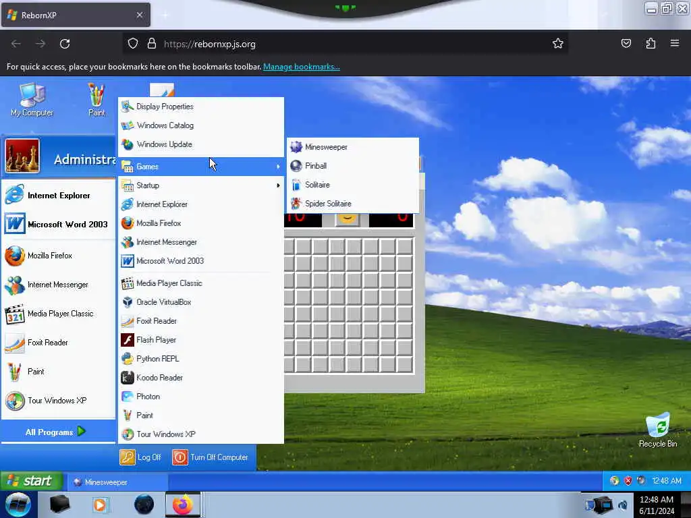
Task: Open a new browser tab
Action: tap(165, 15)
